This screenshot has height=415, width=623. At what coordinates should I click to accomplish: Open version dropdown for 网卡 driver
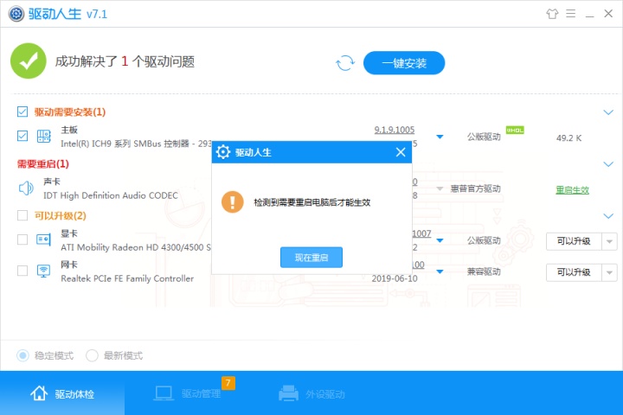(x=440, y=271)
